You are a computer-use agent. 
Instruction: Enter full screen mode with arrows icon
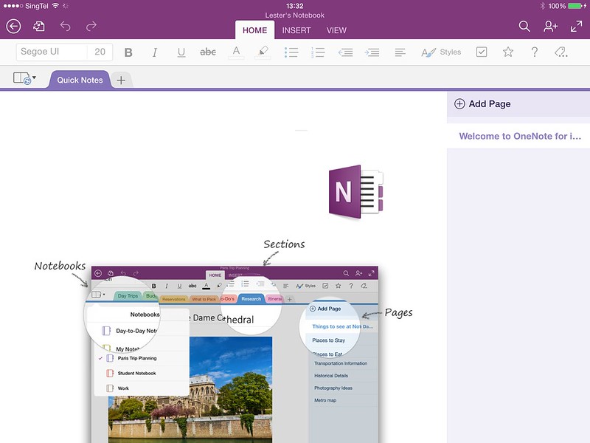(577, 27)
